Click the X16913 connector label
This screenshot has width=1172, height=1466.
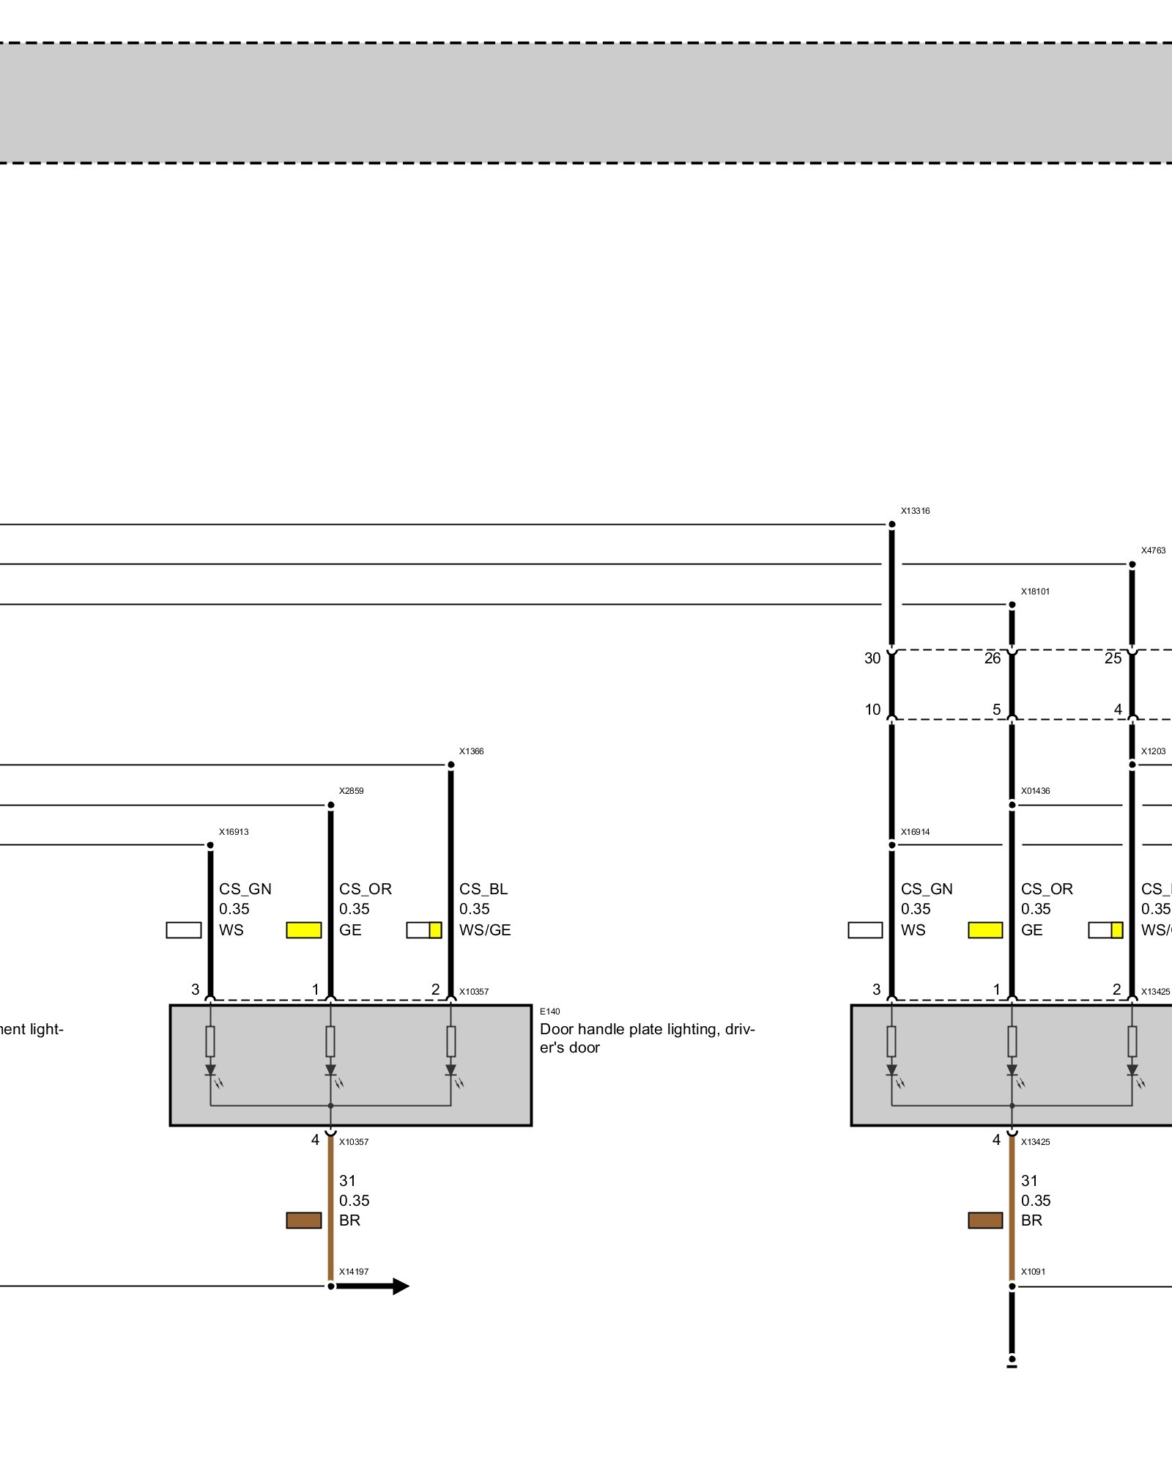coord(234,832)
